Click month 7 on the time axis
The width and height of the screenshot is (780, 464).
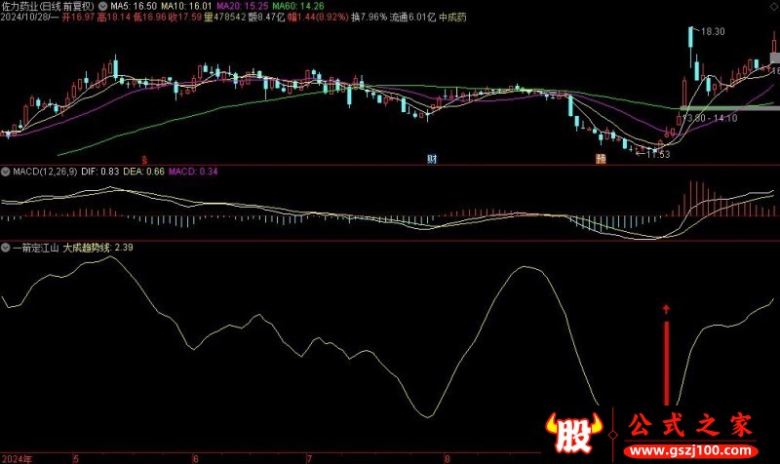pyautogui.click(x=309, y=457)
